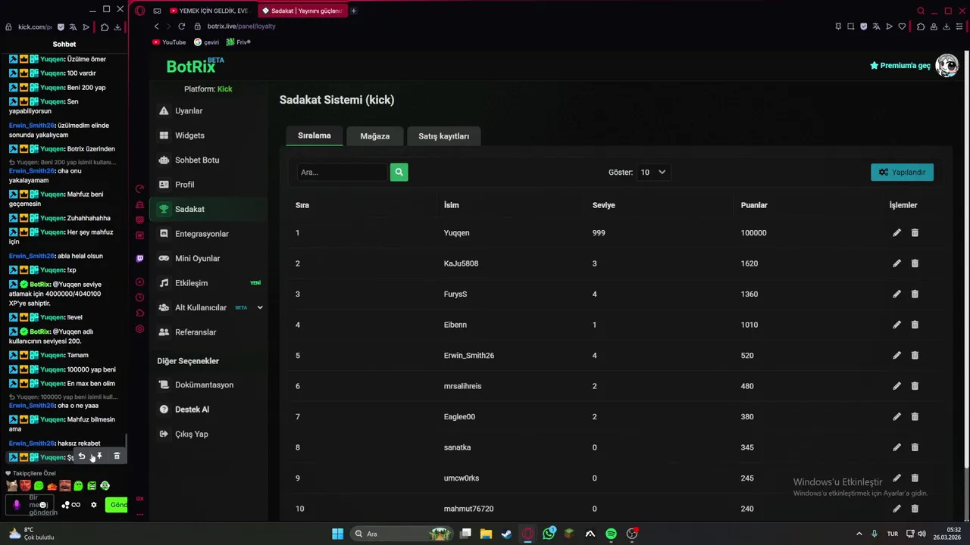The image size is (970, 545).
Task: Click the Opera menu logo
Action: (139, 11)
